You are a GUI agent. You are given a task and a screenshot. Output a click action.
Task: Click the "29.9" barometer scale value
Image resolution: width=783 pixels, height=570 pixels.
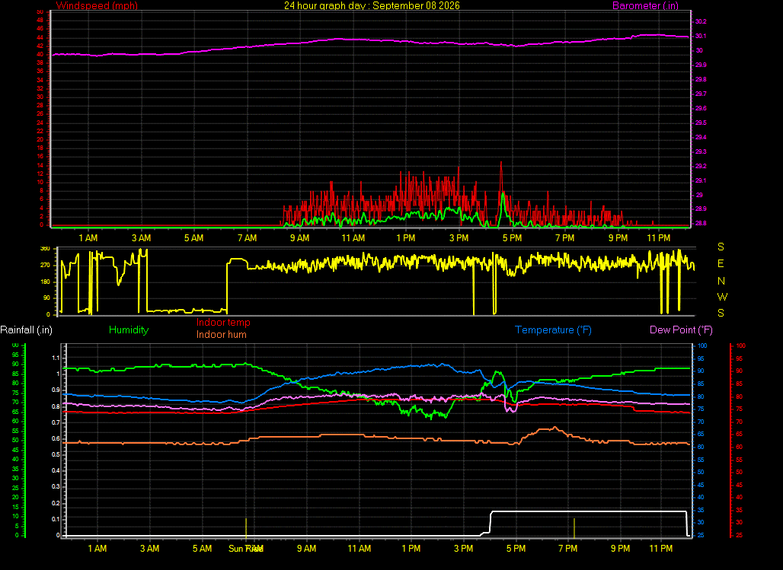click(701, 65)
